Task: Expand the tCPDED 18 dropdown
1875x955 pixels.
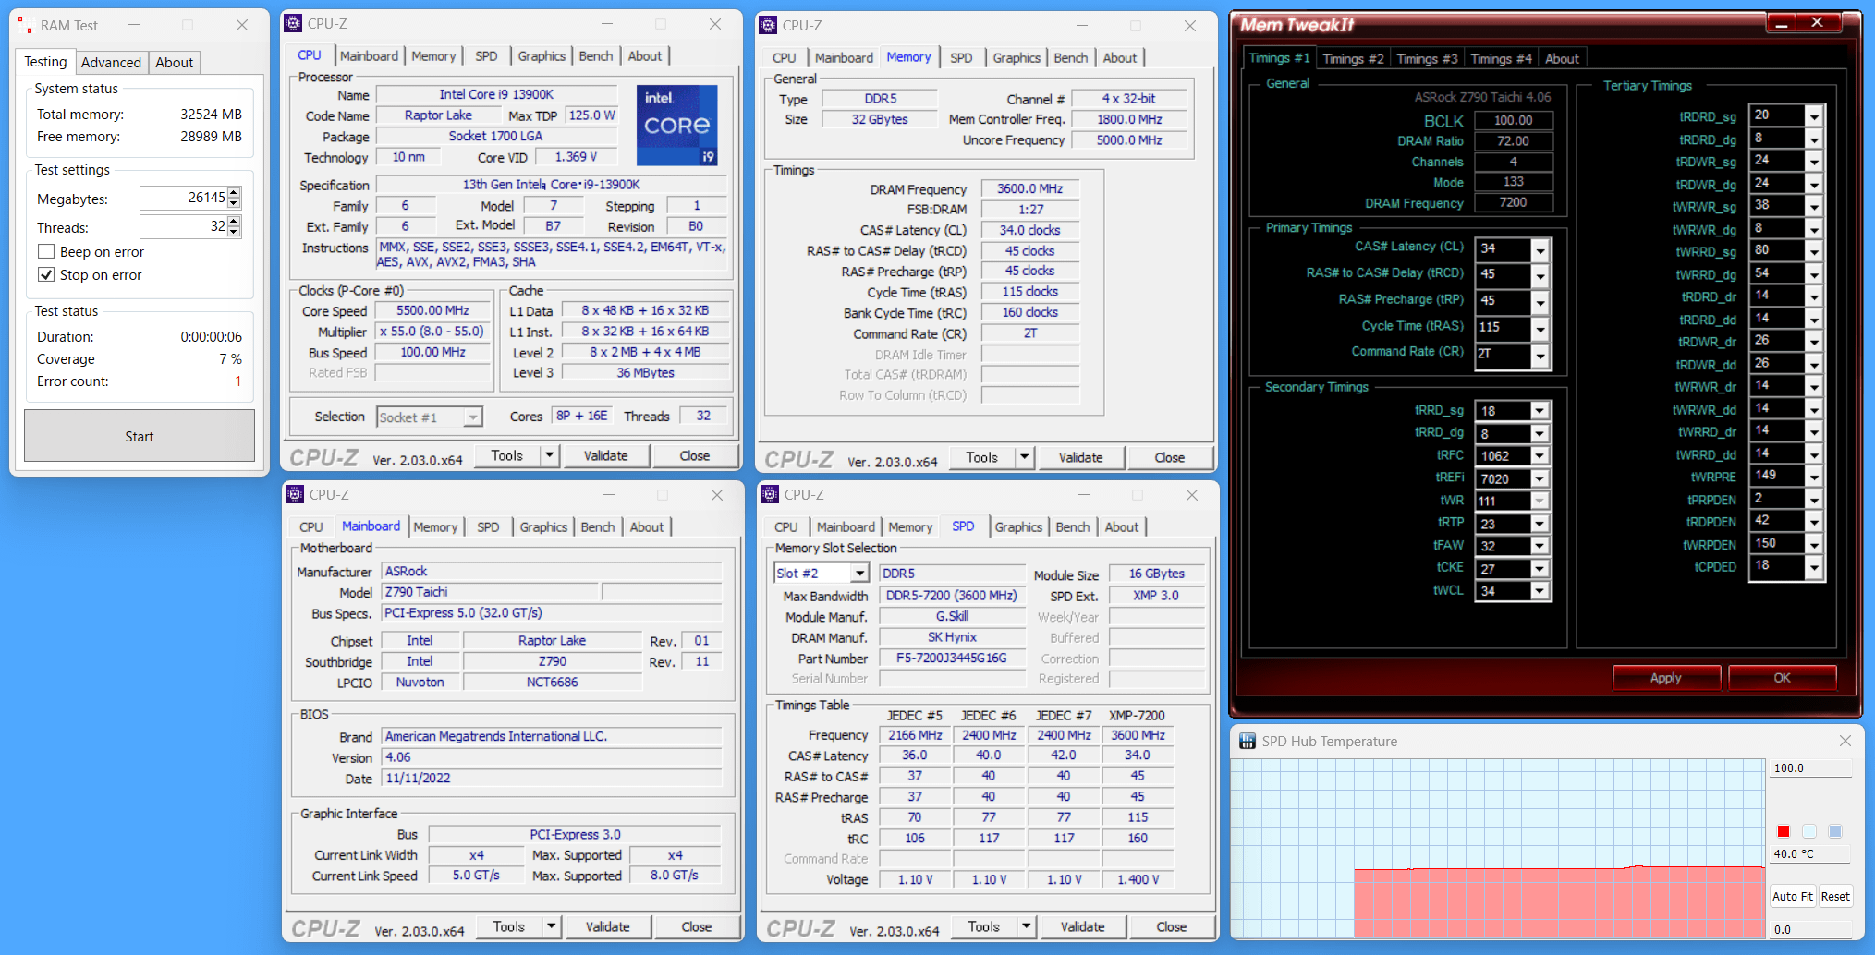Action: point(1814,567)
